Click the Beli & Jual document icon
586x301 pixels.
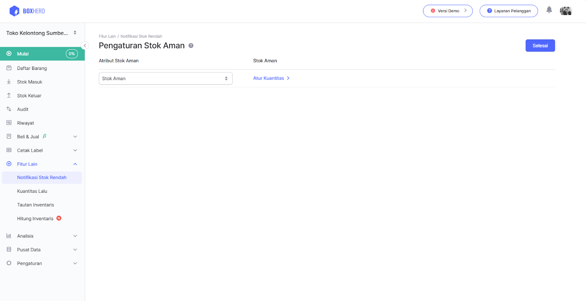[x=9, y=136]
